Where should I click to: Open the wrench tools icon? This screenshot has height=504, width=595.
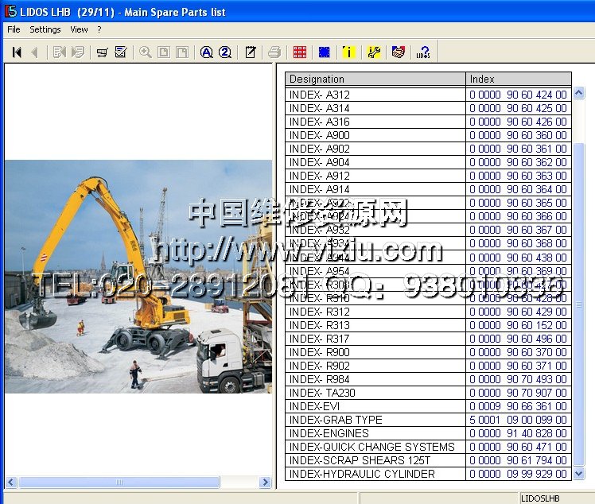(x=374, y=52)
